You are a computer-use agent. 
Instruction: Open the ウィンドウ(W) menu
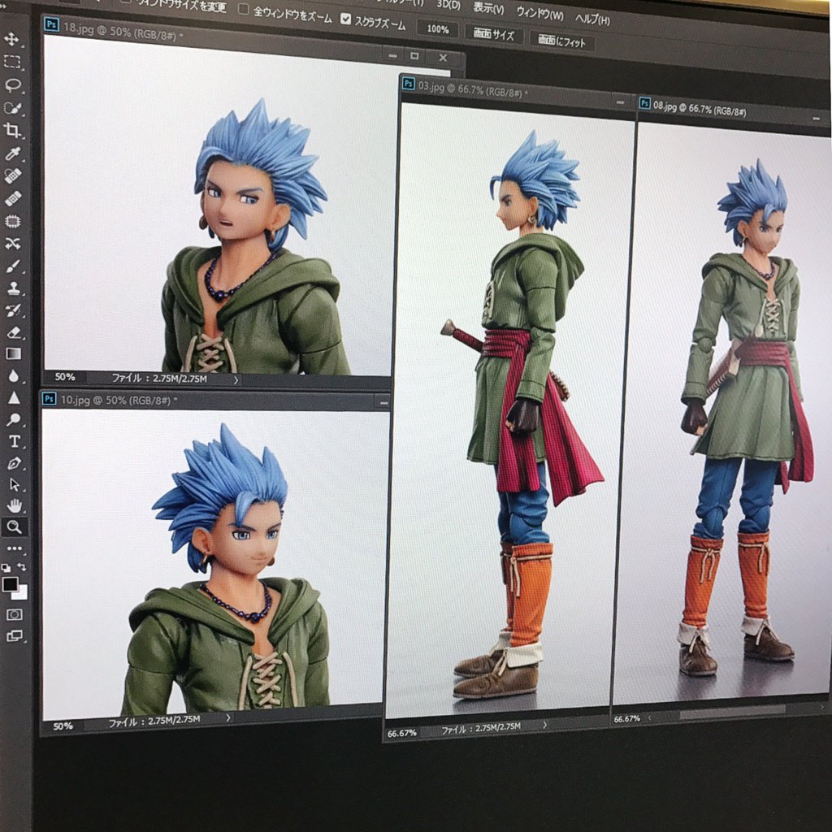[x=539, y=14]
